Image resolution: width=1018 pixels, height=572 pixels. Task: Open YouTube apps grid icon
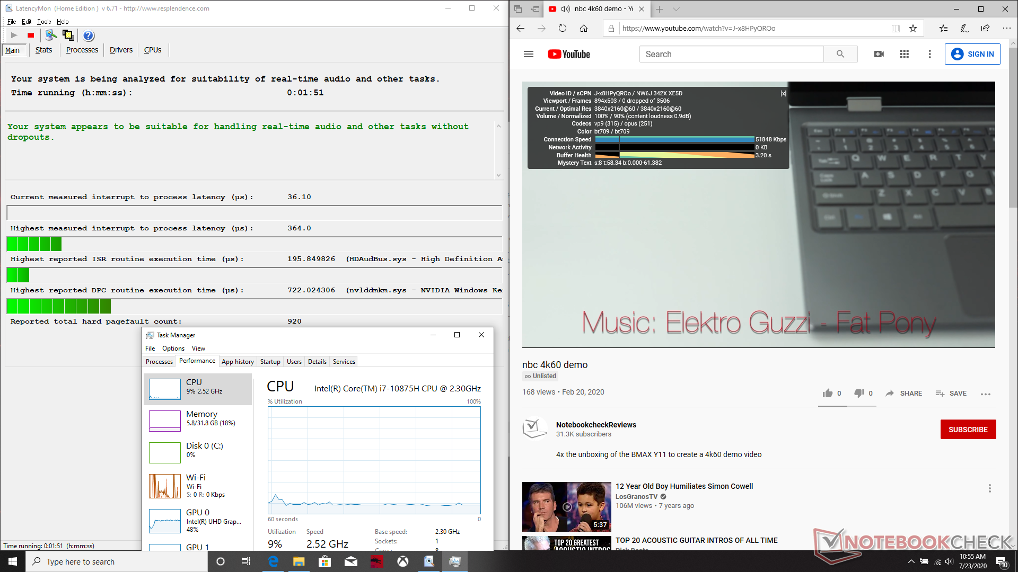[x=904, y=54]
